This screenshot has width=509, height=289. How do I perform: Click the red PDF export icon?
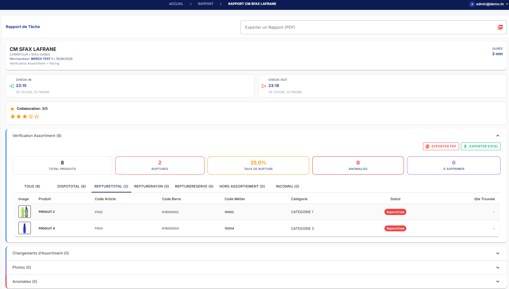coord(500,27)
